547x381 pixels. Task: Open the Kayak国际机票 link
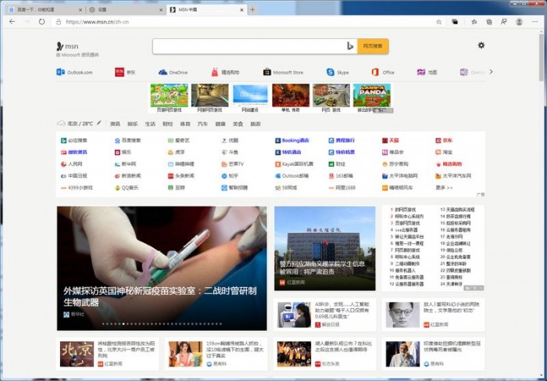[x=294, y=164]
